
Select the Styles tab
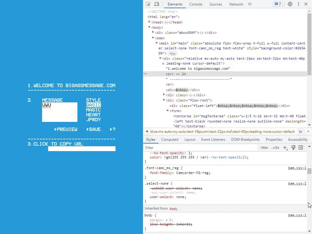pos(151,140)
